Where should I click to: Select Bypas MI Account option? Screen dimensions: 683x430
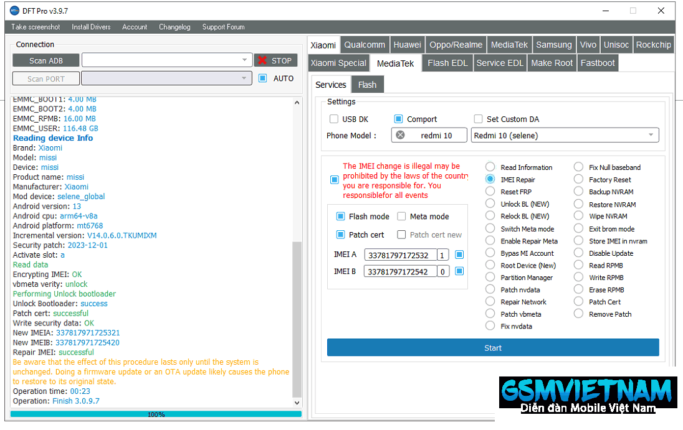click(490, 253)
